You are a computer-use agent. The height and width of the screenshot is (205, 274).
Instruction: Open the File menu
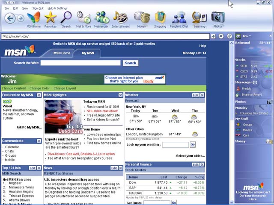(x=7, y=9)
